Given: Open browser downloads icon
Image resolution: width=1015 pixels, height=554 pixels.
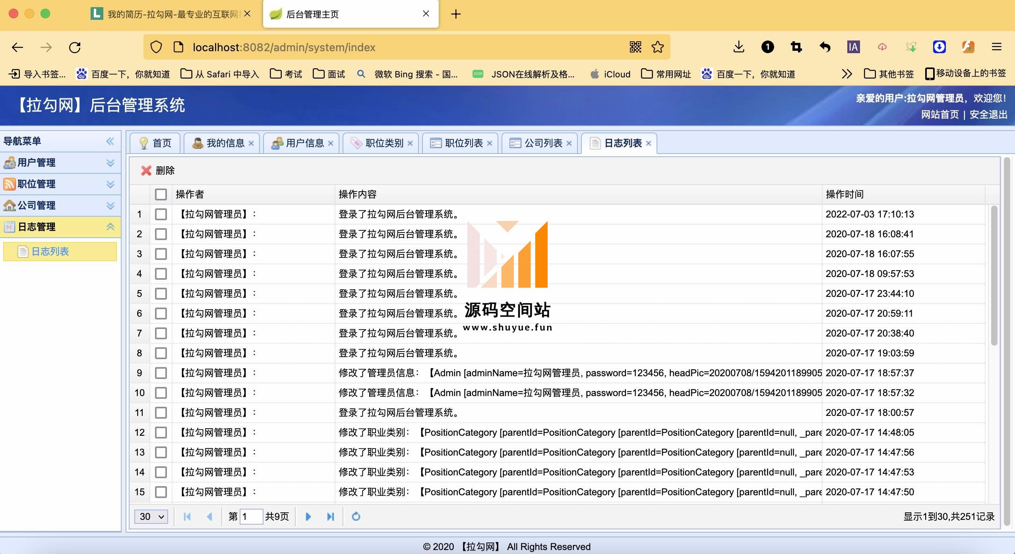Looking at the screenshot, I should coord(739,47).
